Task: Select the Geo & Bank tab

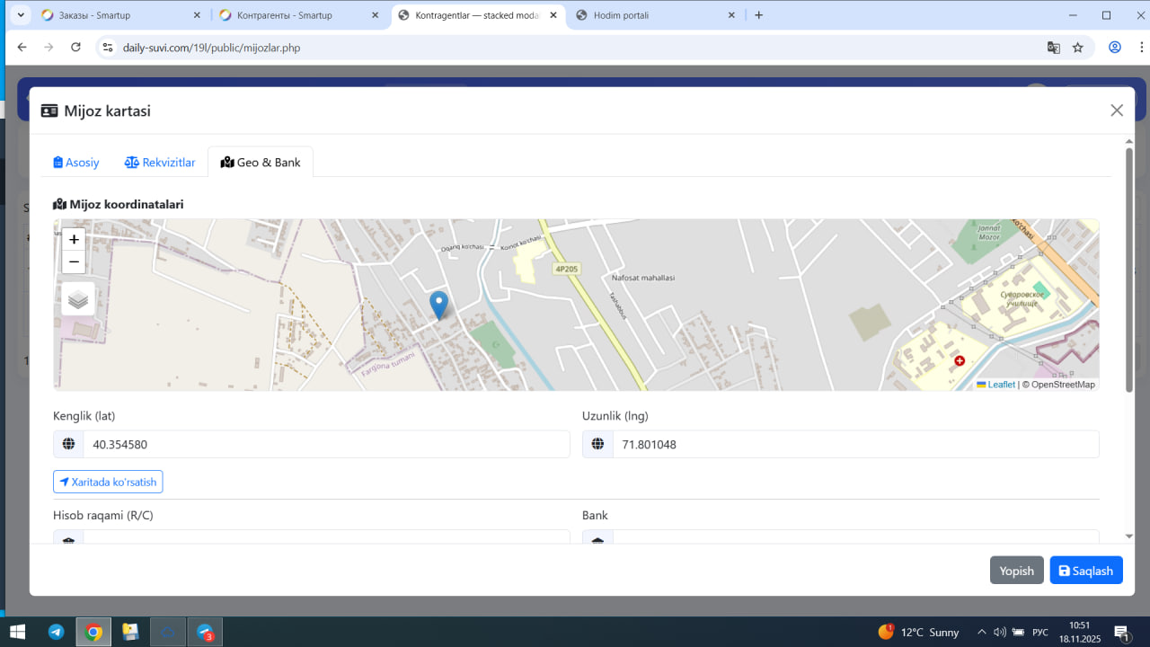Action: [x=261, y=163]
